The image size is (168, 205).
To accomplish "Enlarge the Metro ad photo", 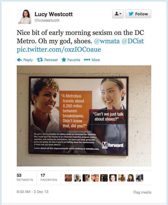I will point(84,116).
